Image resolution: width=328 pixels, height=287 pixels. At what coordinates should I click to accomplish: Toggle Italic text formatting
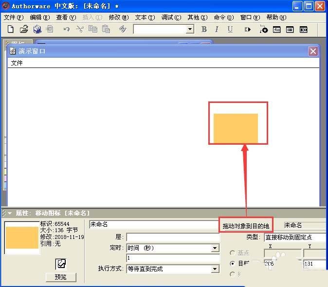click(217, 30)
